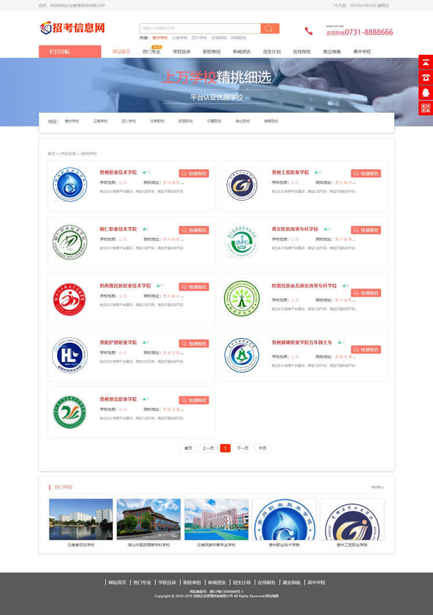Open the telephone icon in the floating sidebar

[425, 77]
